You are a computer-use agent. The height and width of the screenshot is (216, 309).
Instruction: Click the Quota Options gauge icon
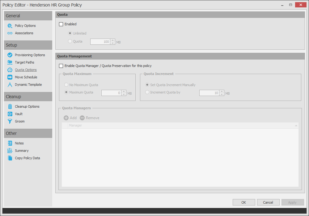tap(10, 70)
